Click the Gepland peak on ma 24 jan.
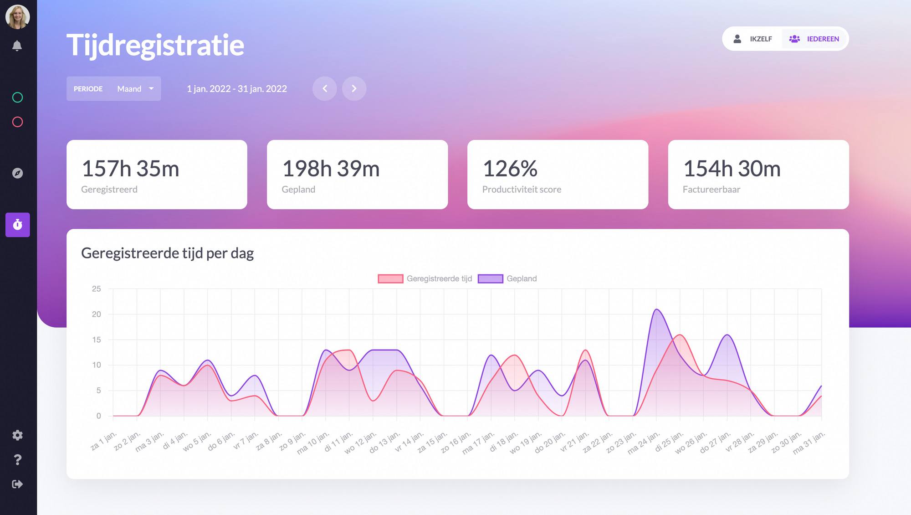 [656, 309]
